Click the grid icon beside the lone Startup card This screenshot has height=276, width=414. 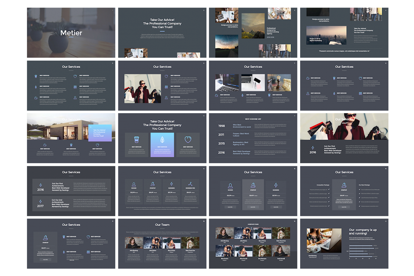88,253
